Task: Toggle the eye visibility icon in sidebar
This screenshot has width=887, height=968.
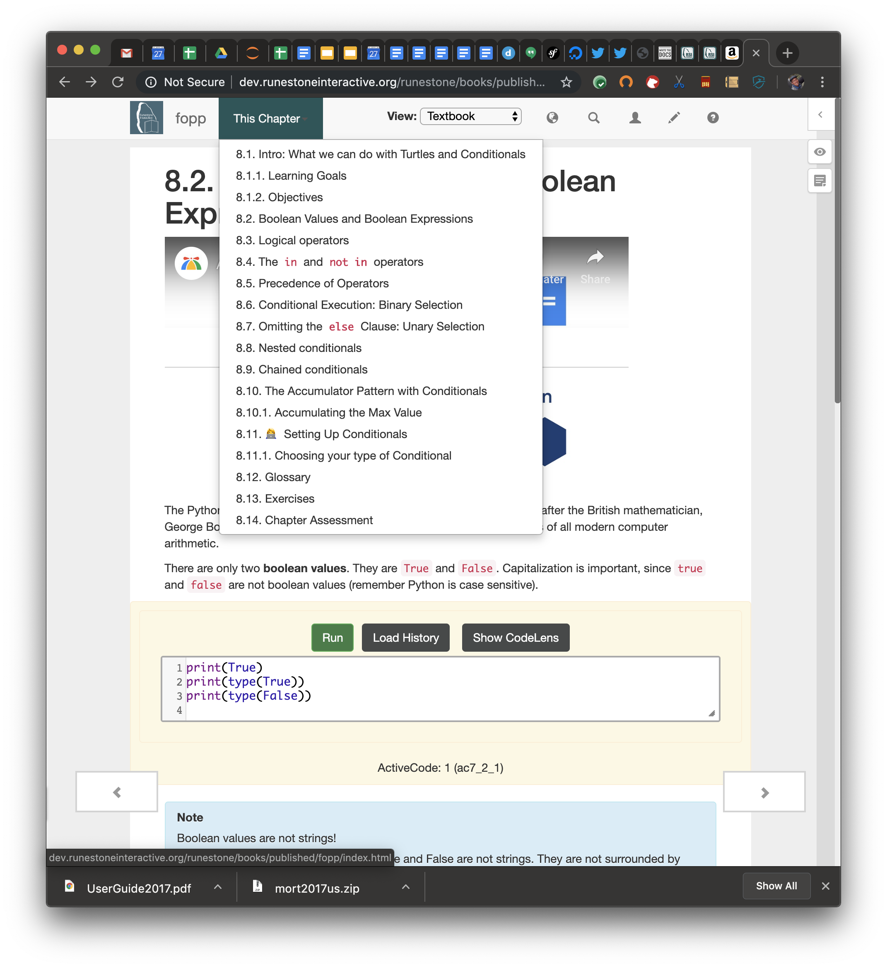Action: 819,152
